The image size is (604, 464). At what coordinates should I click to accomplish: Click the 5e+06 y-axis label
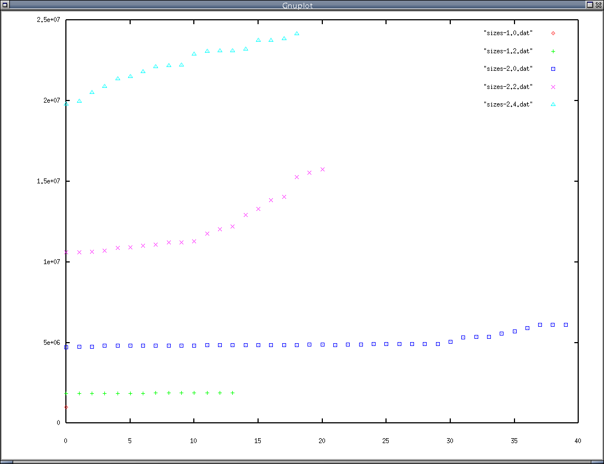[52, 342]
